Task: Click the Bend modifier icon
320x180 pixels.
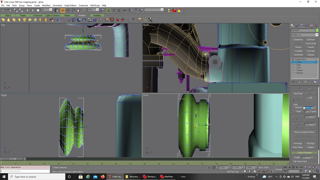Action: 3,20
